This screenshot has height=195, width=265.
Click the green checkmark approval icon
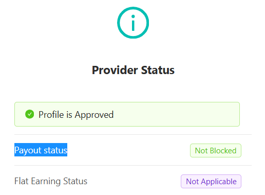(30, 114)
